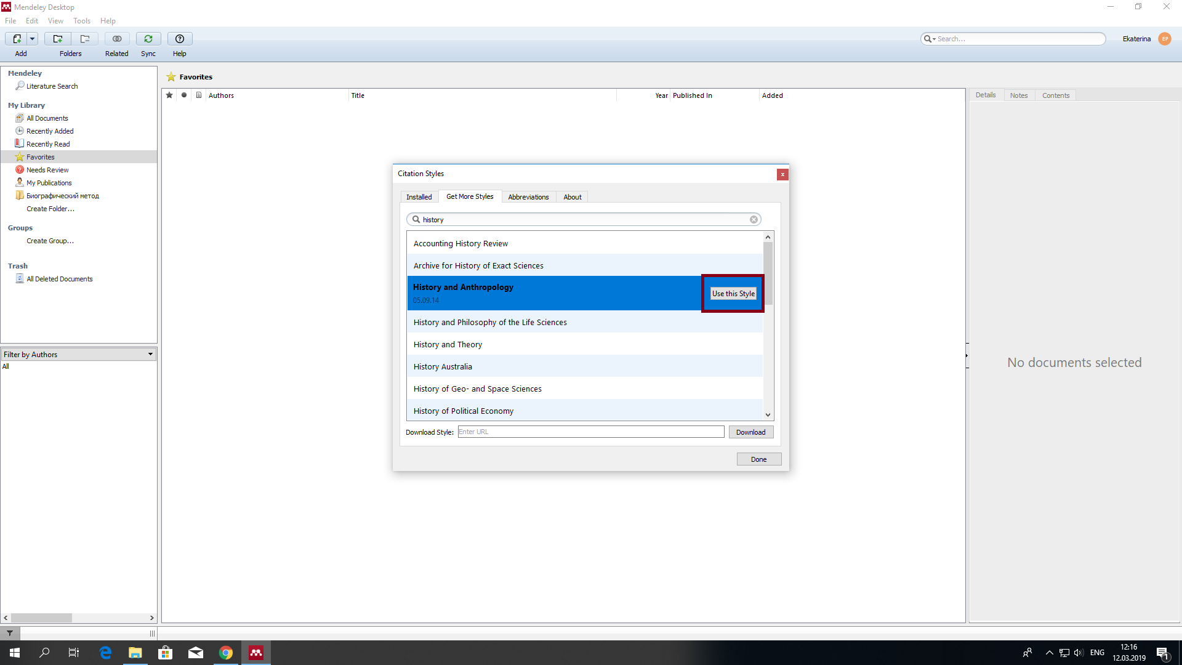This screenshot has width=1182, height=665.
Task: Sort by Year column header
Action: pyautogui.click(x=643, y=95)
